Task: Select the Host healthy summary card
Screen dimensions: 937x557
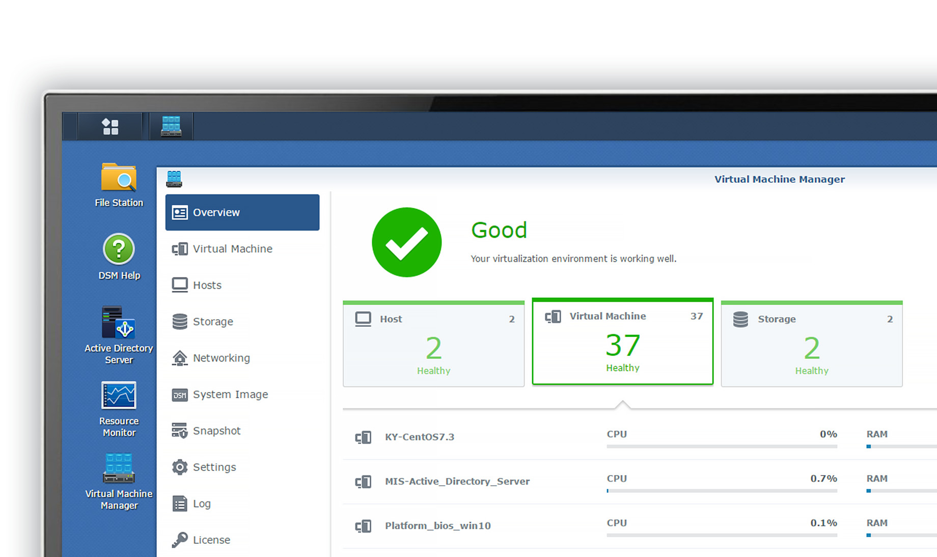Action: [434, 344]
